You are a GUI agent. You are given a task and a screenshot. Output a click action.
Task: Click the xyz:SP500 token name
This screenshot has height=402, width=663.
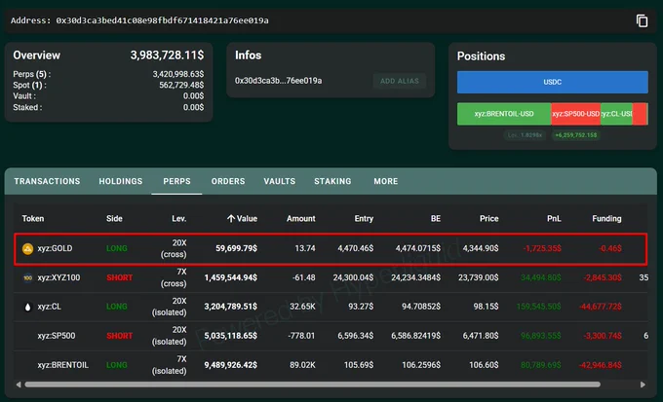pyautogui.click(x=57, y=336)
